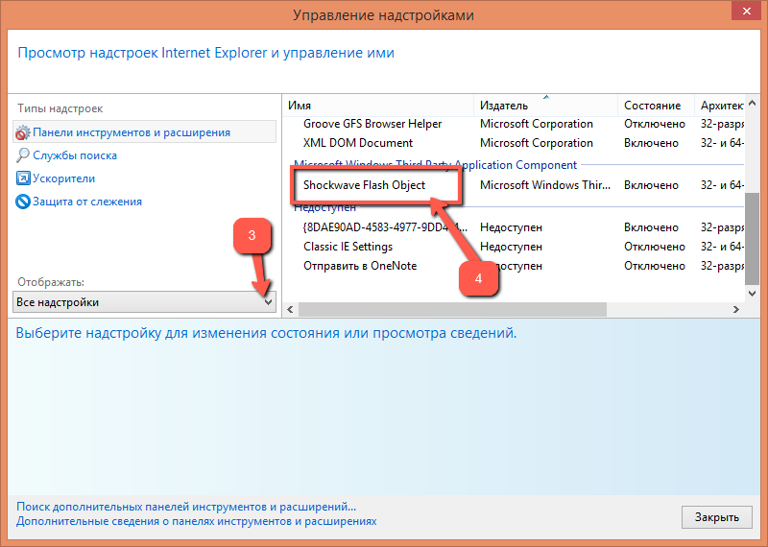Expand the Все надстройки dropdown

145,302
